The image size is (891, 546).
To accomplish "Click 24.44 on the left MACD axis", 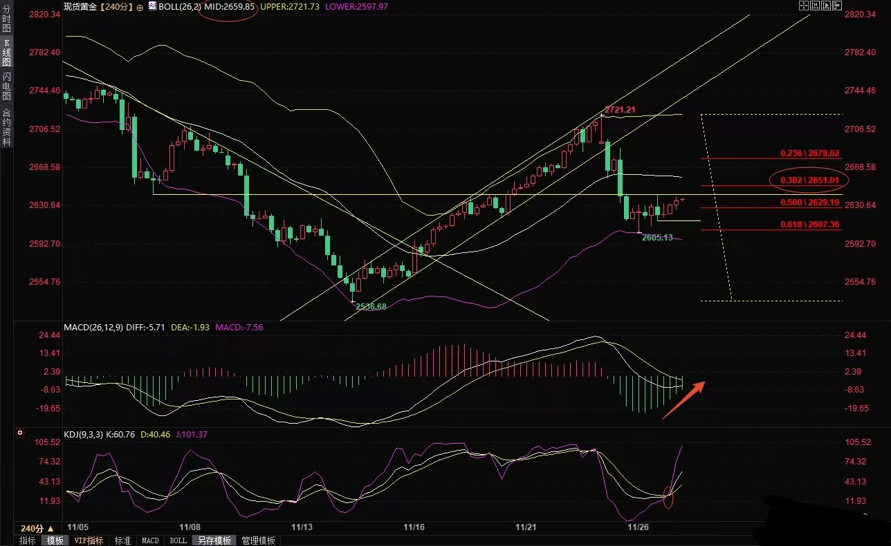I will point(48,335).
